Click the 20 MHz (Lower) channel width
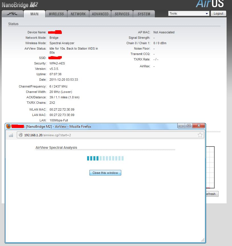The height and width of the screenshot is (246, 232). pyautogui.click(x=61, y=92)
